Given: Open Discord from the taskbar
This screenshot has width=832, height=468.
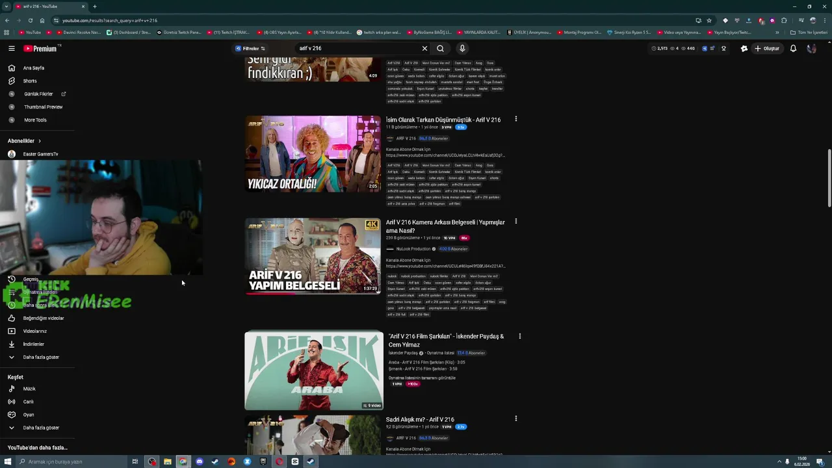Looking at the screenshot, I should 200,461.
